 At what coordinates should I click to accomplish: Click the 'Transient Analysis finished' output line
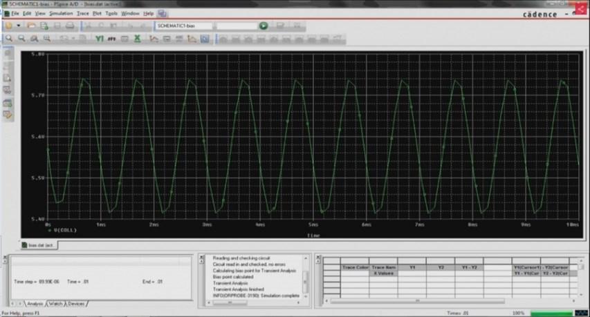tap(238, 289)
